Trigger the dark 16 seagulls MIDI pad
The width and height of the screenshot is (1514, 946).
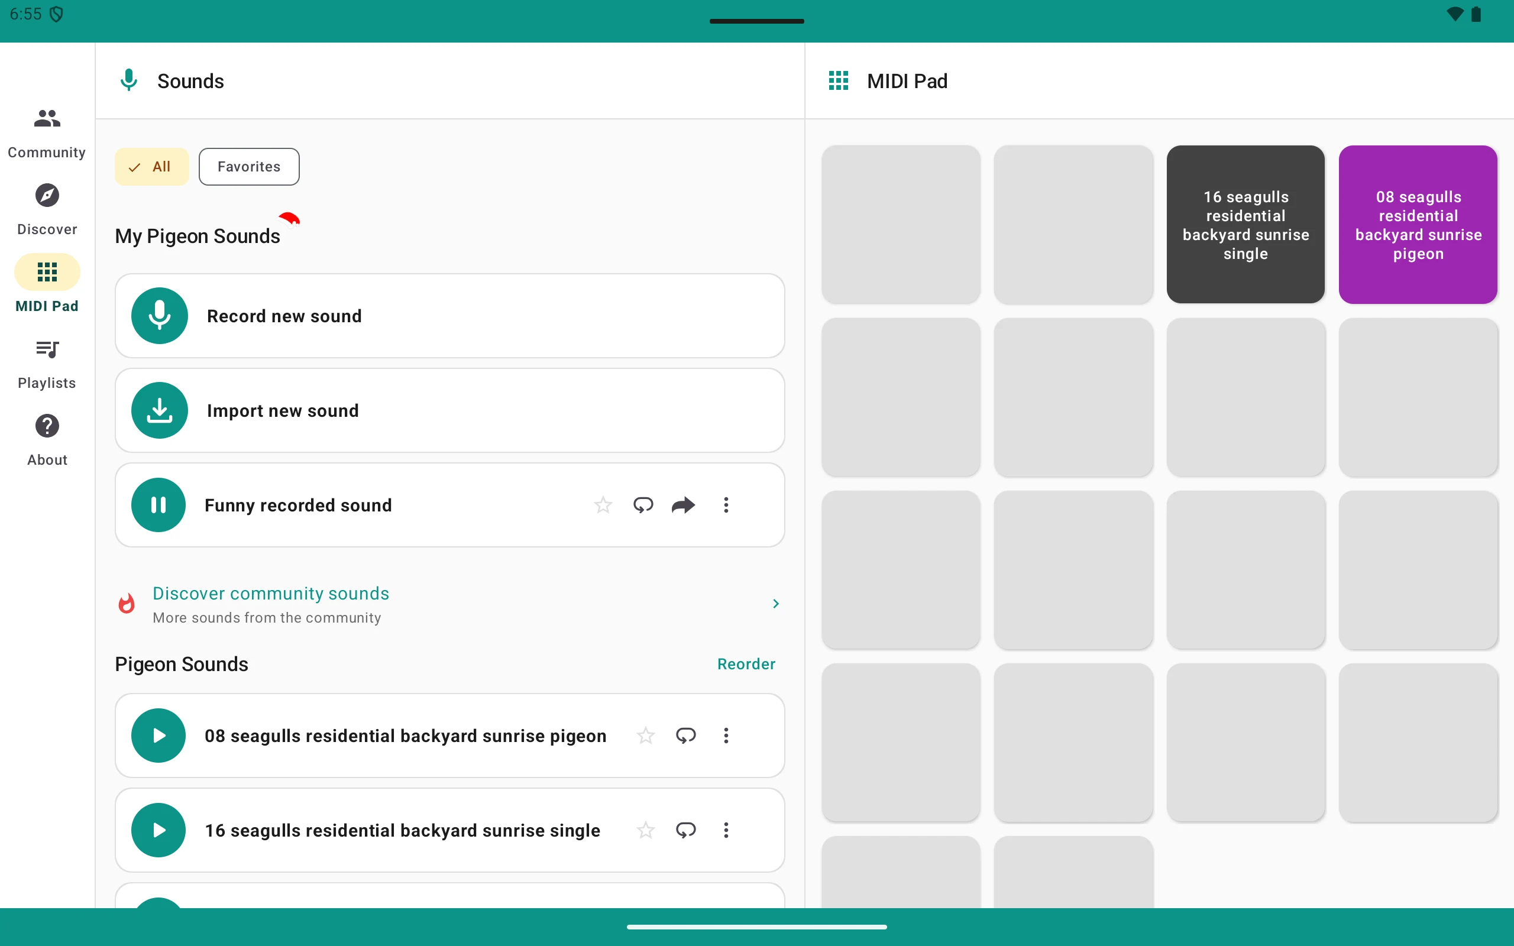(1246, 225)
